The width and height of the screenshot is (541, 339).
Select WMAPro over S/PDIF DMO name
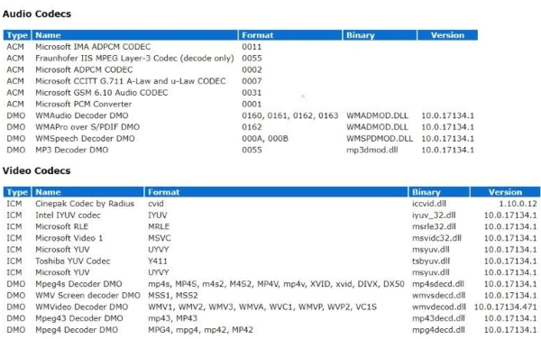click(x=87, y=127)
